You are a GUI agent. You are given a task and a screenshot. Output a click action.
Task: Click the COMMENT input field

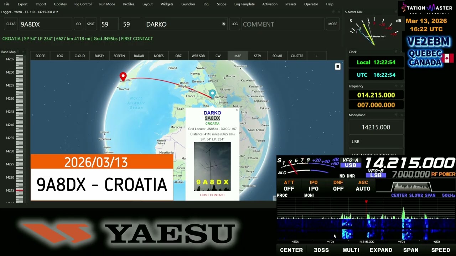click(283, 24)
